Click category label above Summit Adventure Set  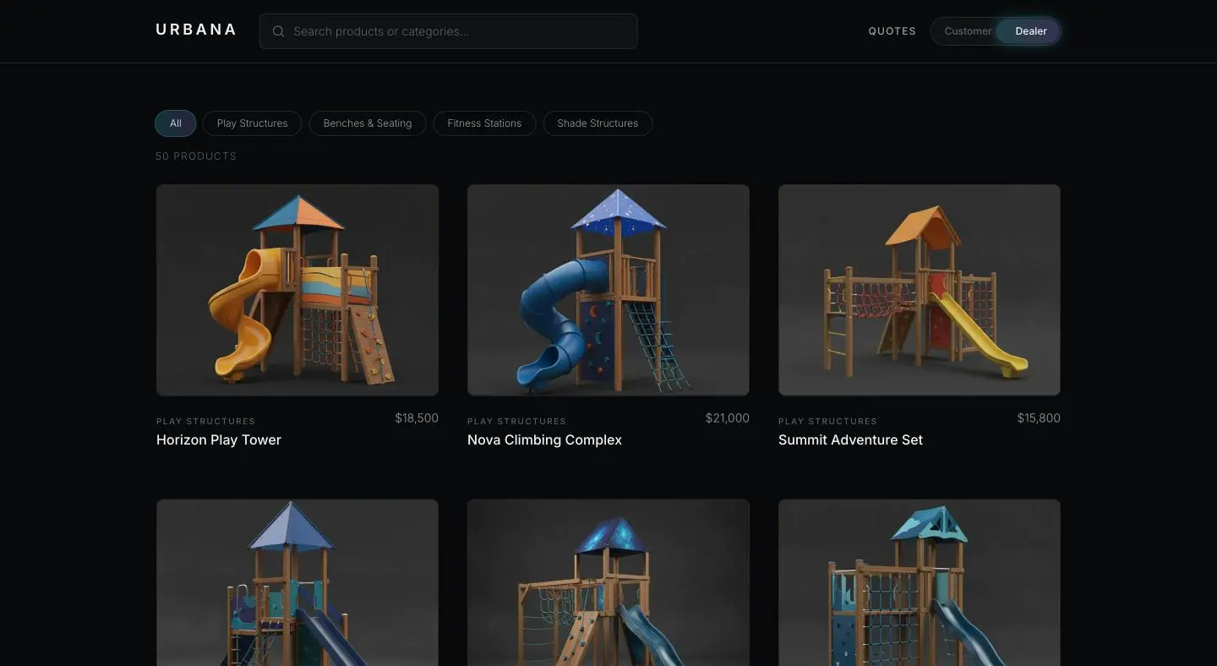click(827, 421)
